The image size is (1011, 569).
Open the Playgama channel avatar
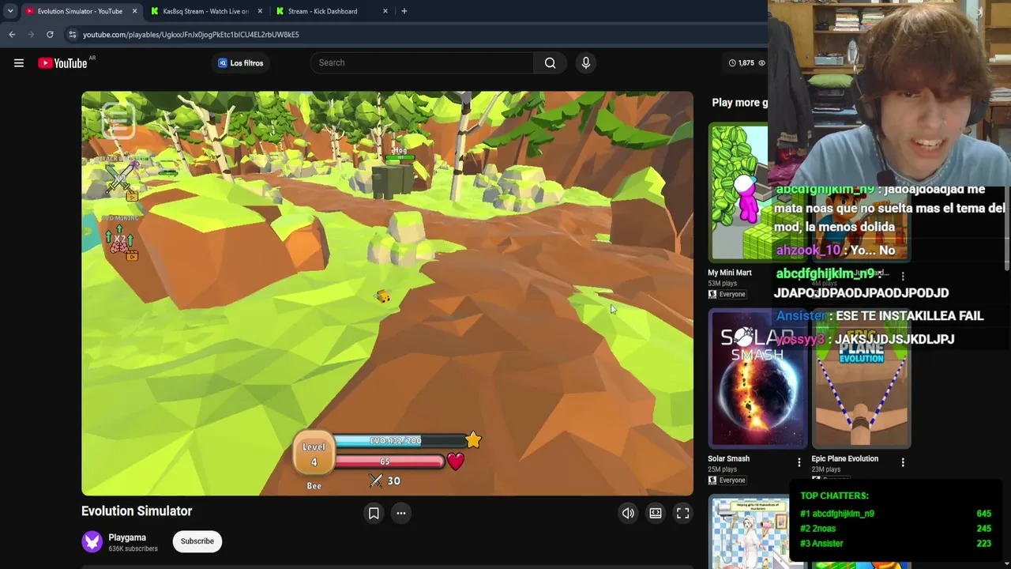point(92,541)
